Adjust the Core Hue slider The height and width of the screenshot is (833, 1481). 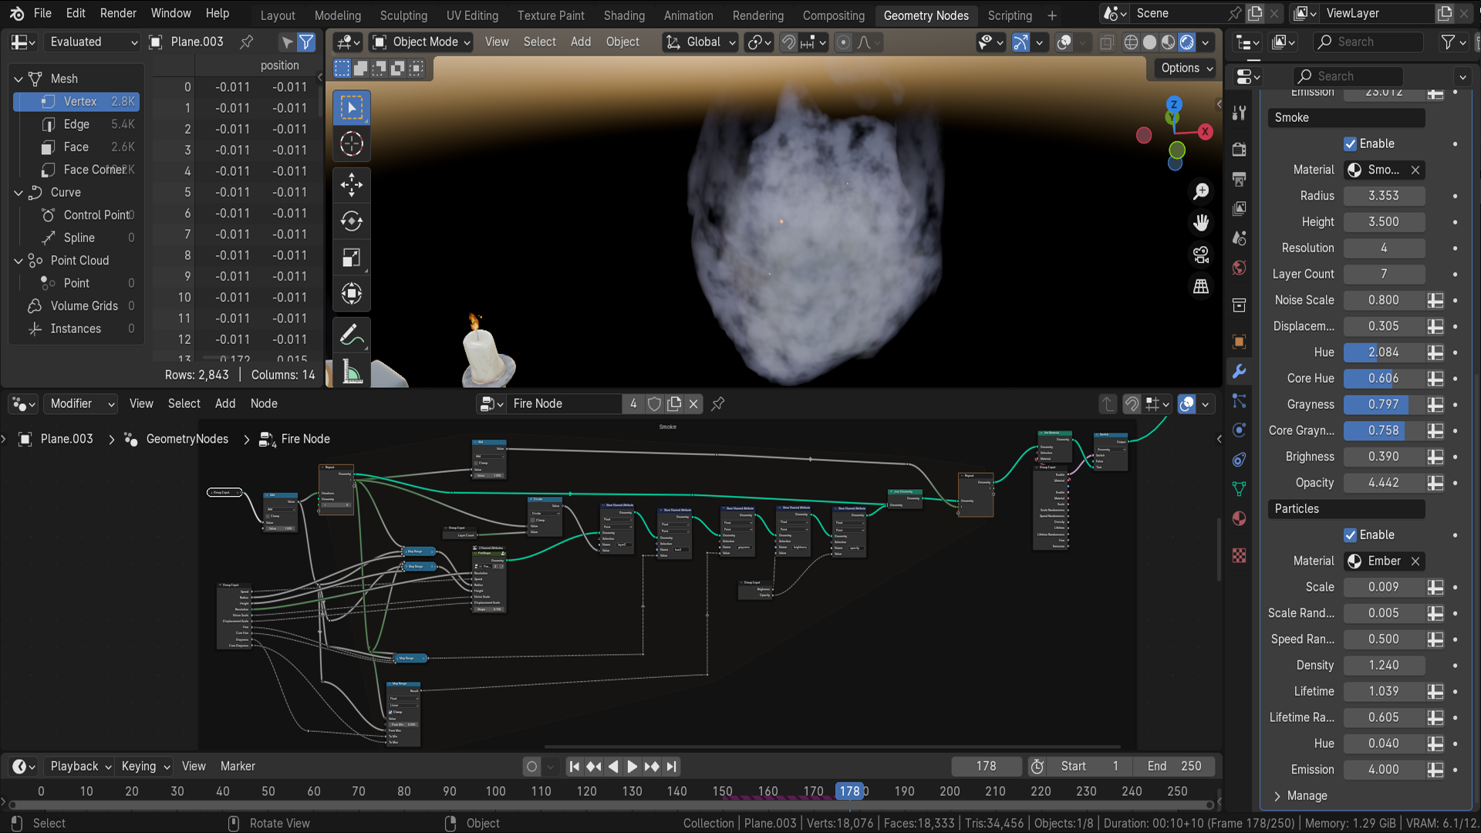1384,379
